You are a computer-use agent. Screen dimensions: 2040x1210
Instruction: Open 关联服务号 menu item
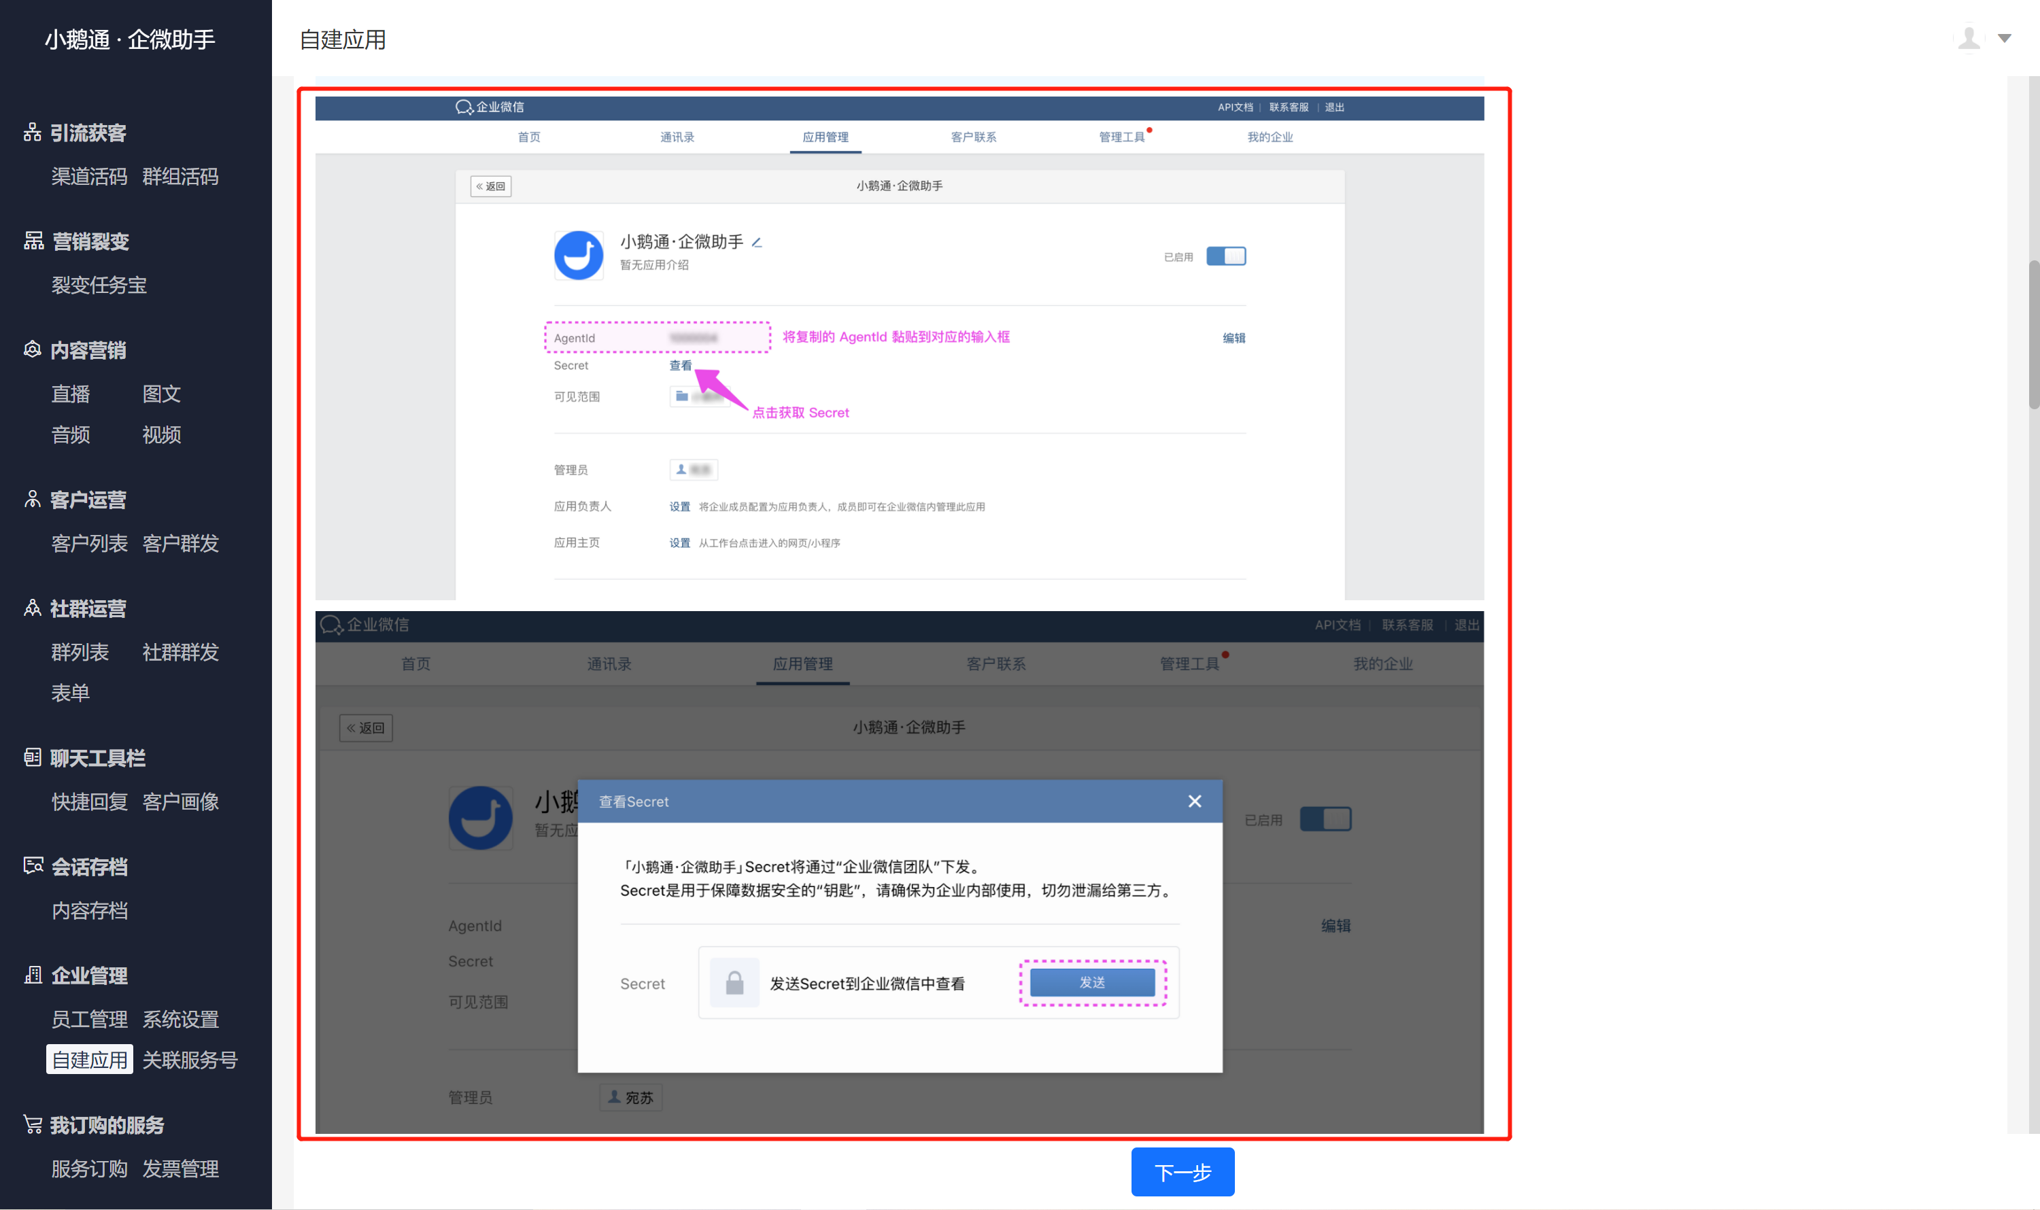pyautogui.click(x=190, y=1060)
